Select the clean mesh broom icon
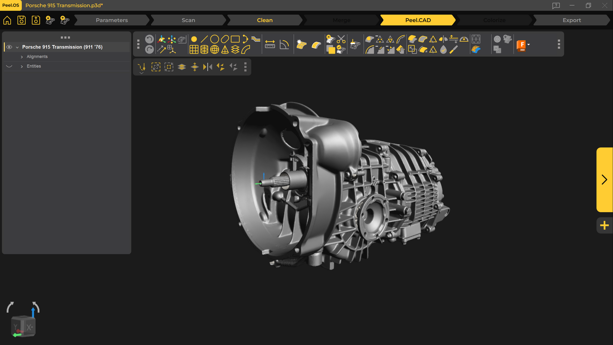 [355, 44]
